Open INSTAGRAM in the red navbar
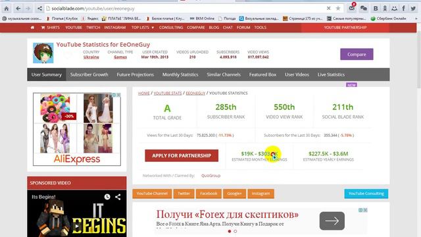Viewport: 421px width, 237px height. (115, 28)
